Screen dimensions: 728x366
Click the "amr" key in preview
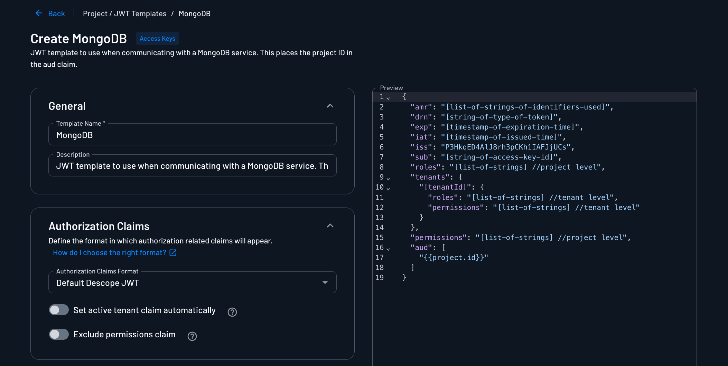click(421, 107)
